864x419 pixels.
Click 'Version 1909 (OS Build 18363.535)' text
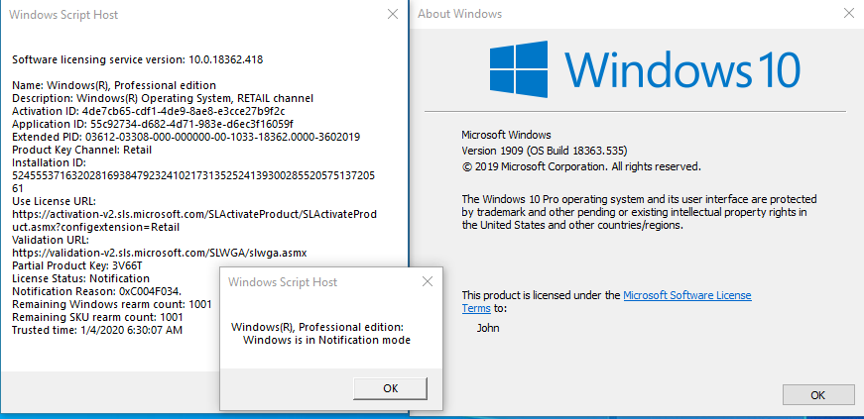point(545,151)
